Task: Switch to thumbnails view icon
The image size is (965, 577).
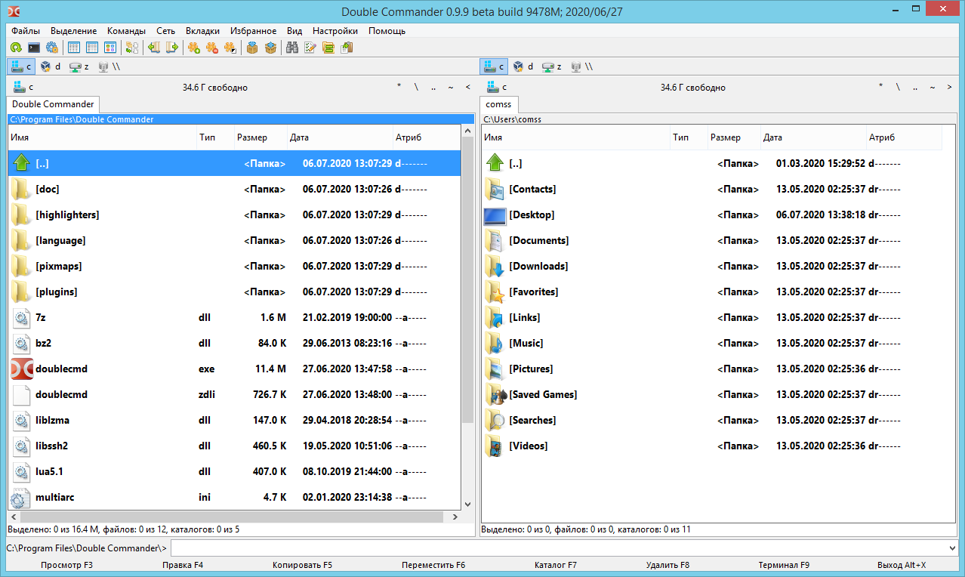Action: [x=110, y=48]
